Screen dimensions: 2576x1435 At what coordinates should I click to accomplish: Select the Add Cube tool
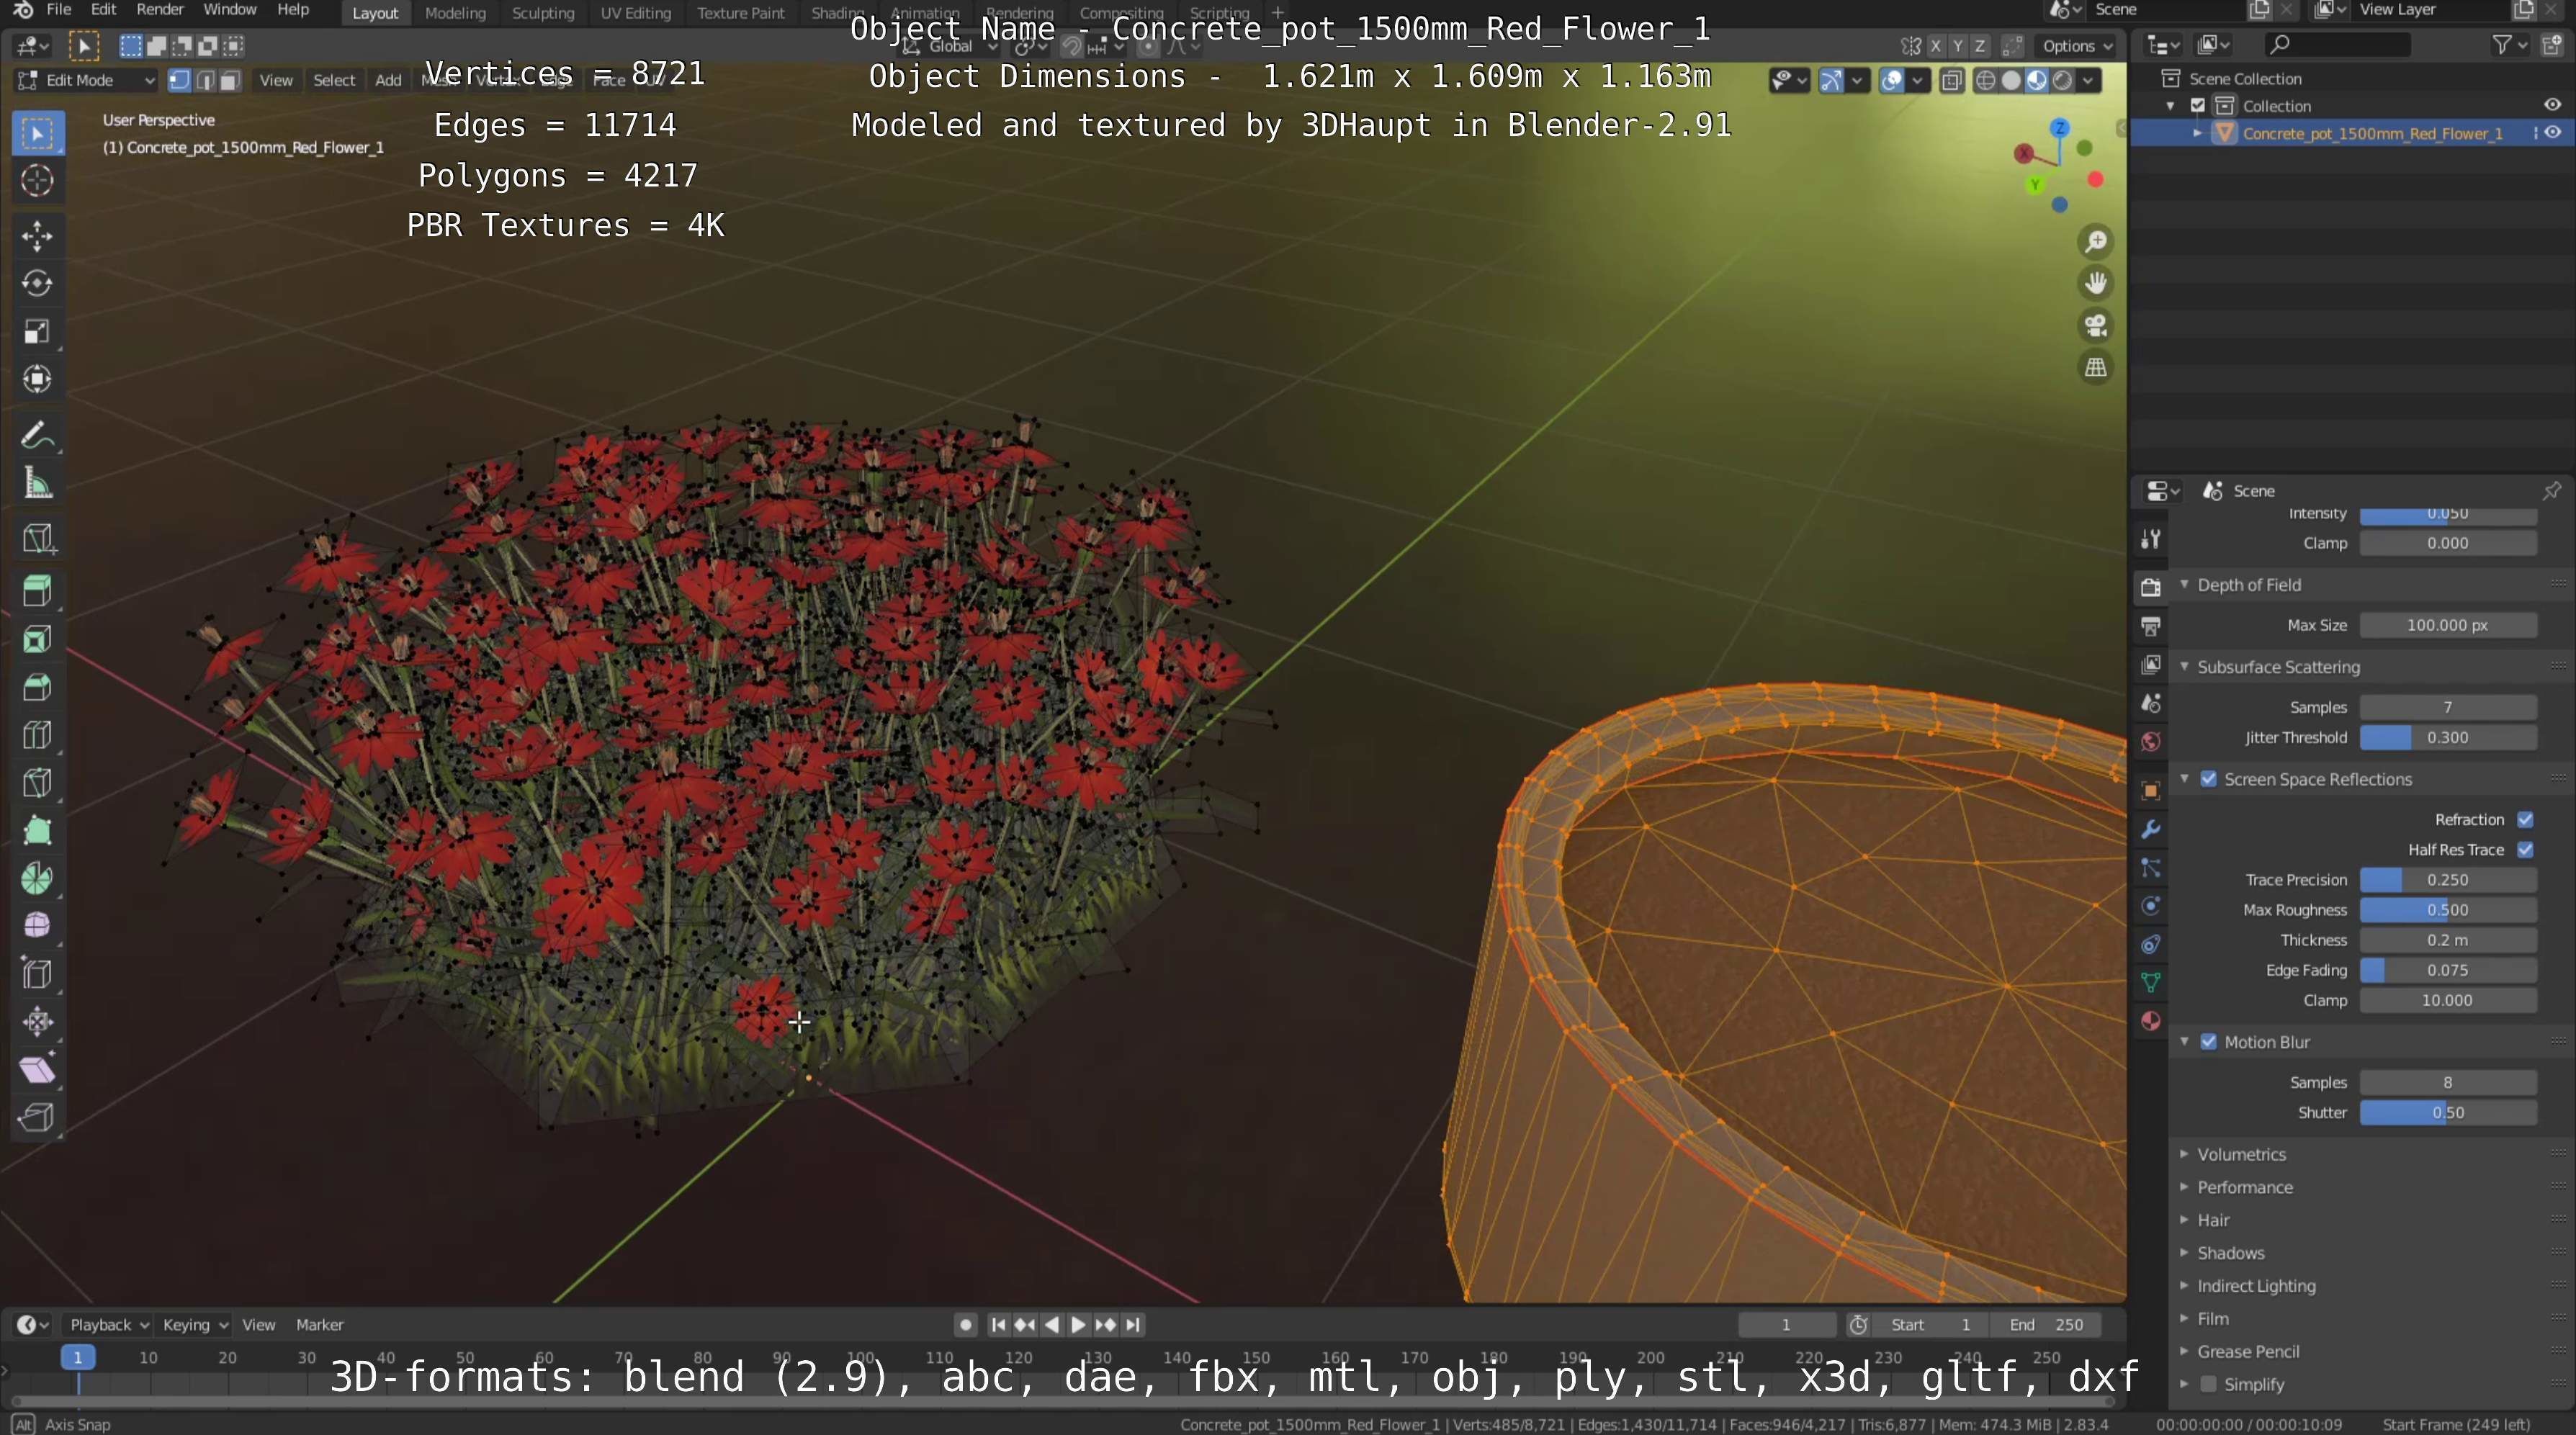38,540
